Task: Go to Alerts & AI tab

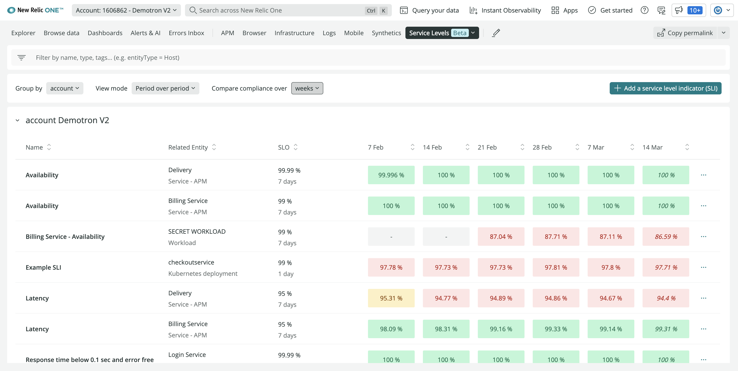Action: tap(145, 33)
